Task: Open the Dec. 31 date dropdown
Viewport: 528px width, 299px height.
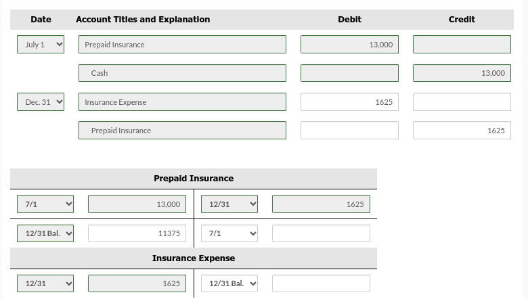Action: [41, 102]
